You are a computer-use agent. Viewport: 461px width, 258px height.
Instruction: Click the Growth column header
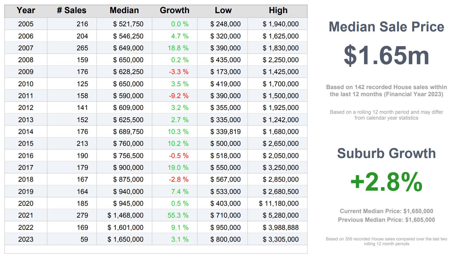click(x=174, y=11)
